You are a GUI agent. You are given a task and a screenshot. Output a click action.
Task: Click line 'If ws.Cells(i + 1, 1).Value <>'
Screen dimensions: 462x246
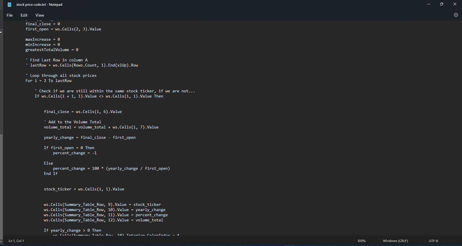[x=99, y=96]
